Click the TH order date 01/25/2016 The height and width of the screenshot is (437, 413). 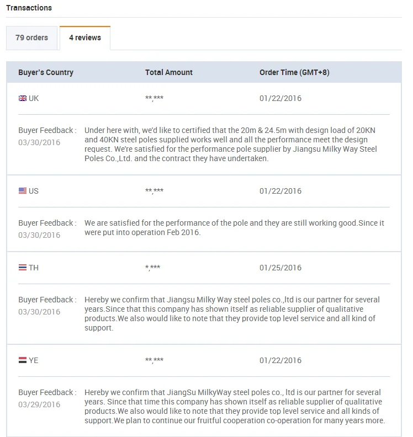pos(280,268)
